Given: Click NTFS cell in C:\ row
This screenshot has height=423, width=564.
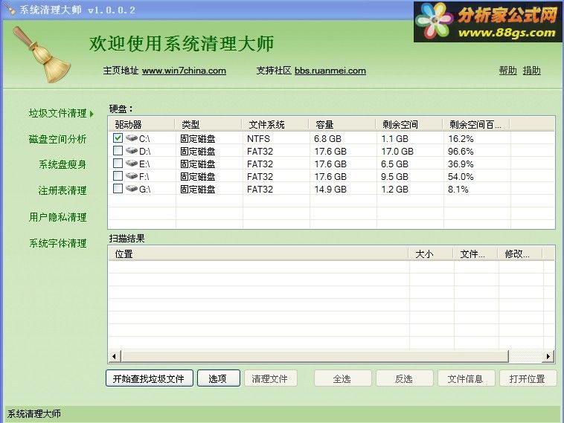Looking at the screenshot, I should [258, 139].
